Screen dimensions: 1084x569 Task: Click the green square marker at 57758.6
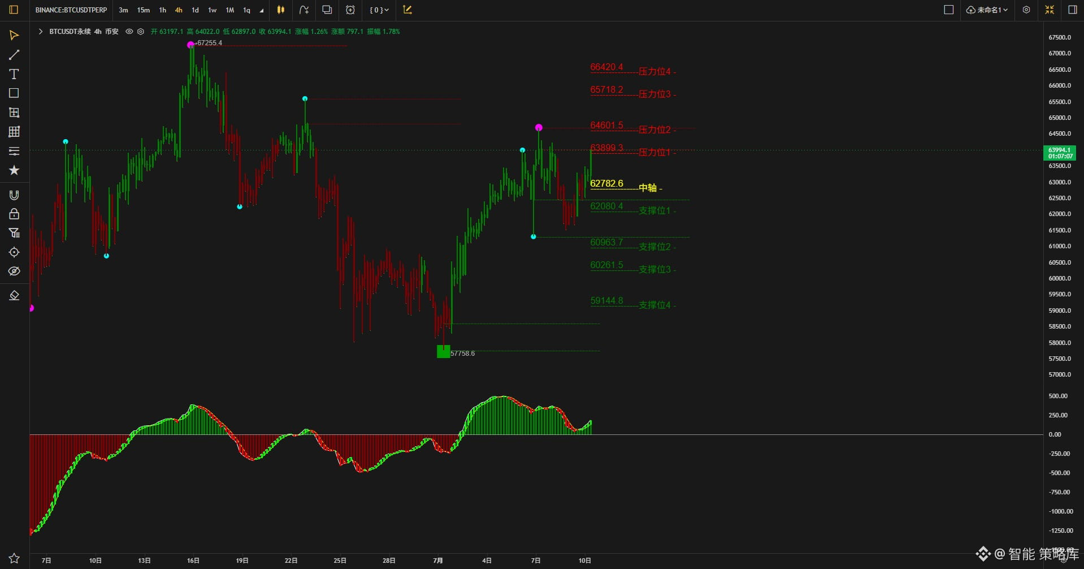tap(444, 351)
